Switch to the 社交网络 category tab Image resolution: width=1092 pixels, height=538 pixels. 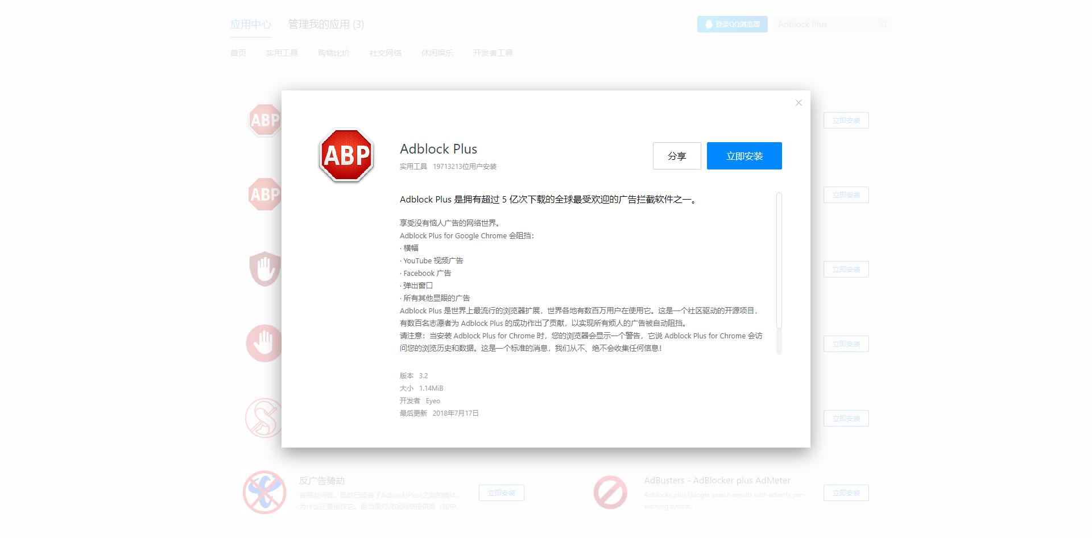click(x=384, y=52)
